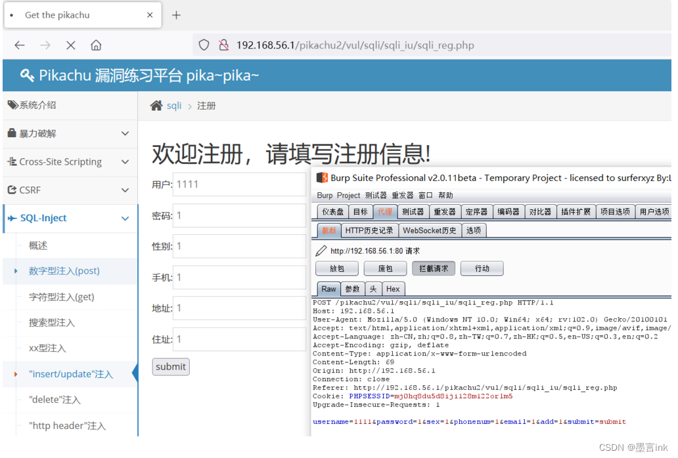Click the 放包 (Forward) button
Image resolution: width=678 pixels, height=458 pixels.
coord(336,268)
